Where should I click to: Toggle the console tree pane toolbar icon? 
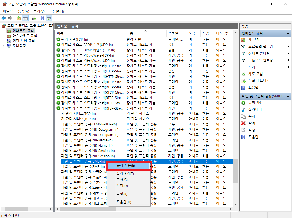[x=25, y=18]
